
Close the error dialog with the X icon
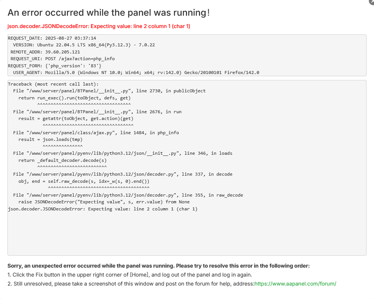tap(371, 2)
